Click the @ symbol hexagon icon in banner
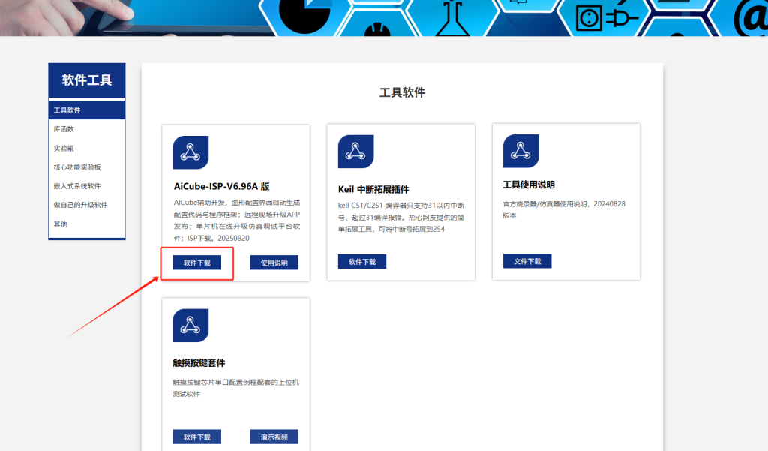Viewport: 768px width, 451px height. 754,17
